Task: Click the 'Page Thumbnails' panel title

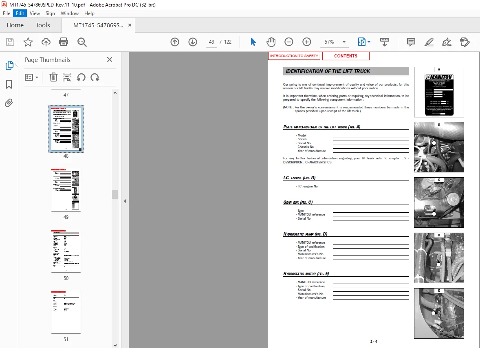Action: [47, 60]
